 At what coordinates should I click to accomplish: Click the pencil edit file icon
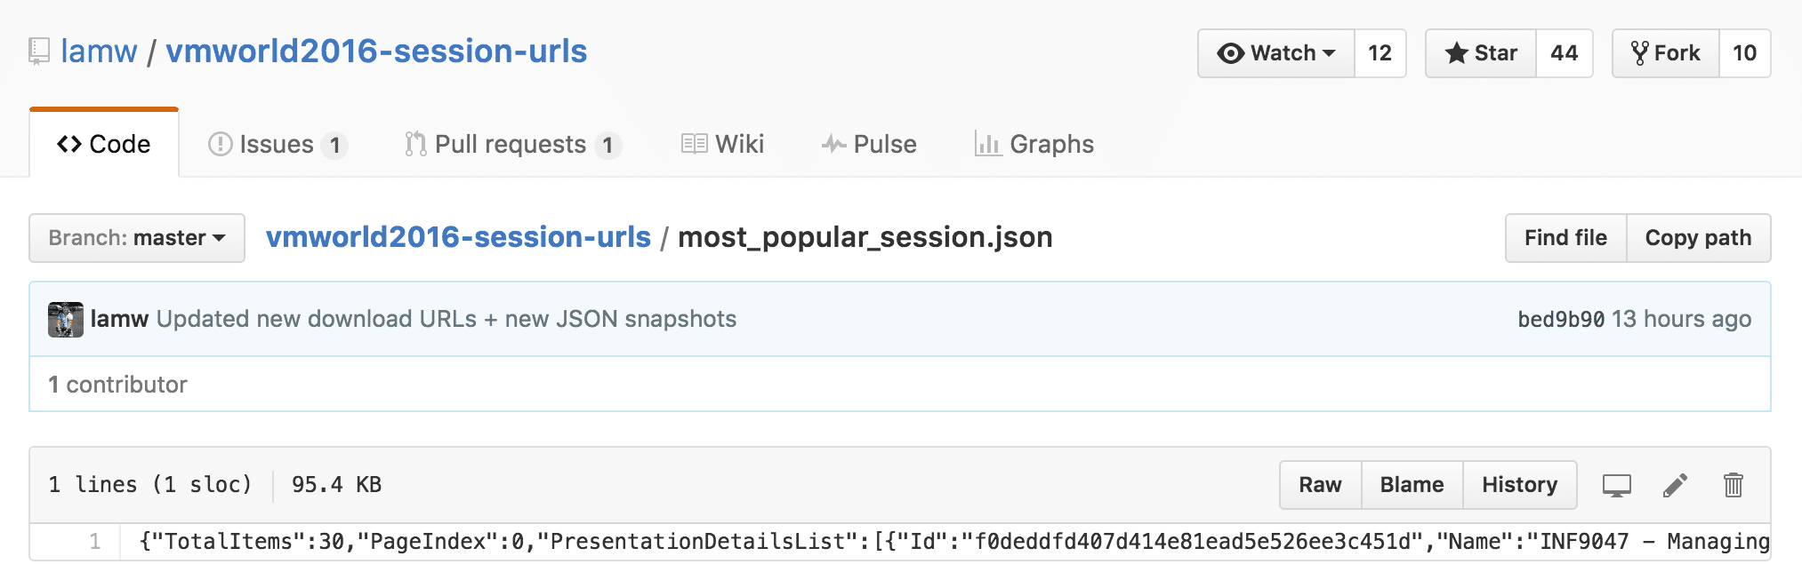1675,485
